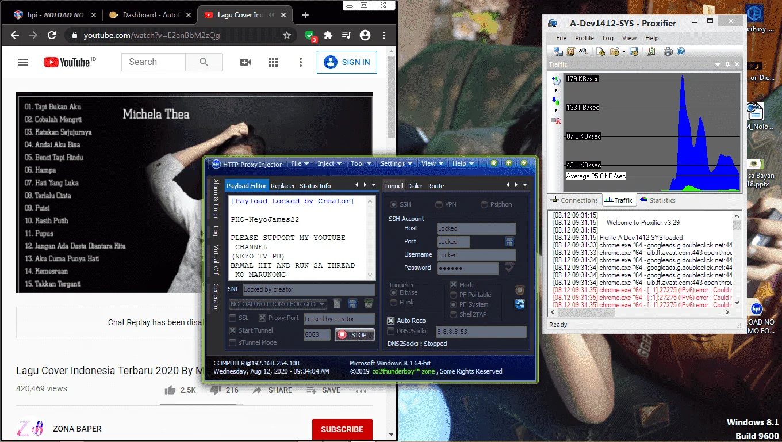Open Proxifier Statistics tab
Viewport: 782px width, 442px height.
pos(657,200)
